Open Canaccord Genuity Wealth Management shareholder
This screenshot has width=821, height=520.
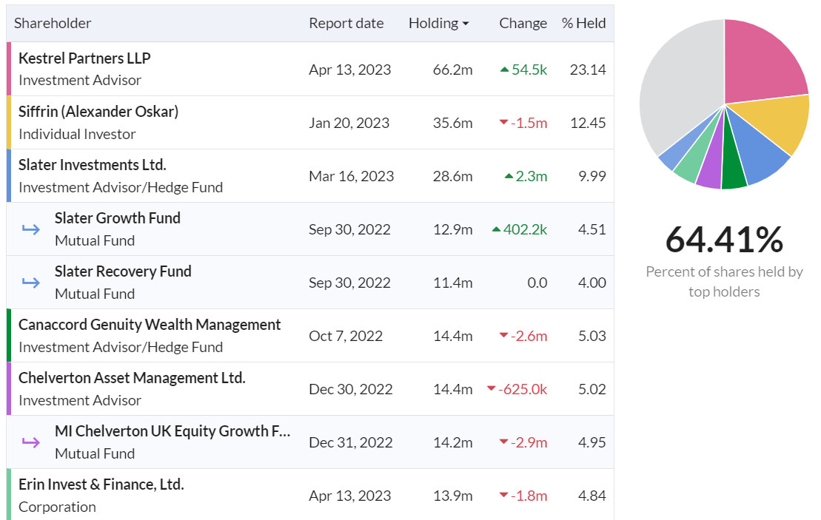[150, 325]
